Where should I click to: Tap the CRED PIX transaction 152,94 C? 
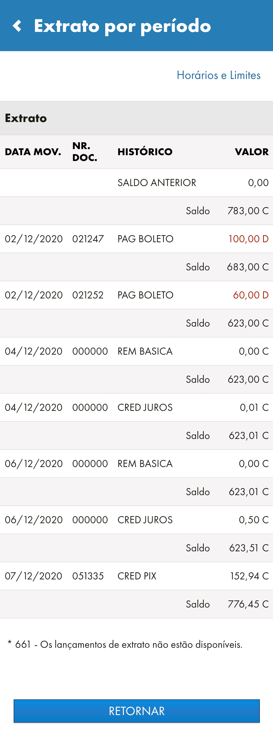click(136, 576)
